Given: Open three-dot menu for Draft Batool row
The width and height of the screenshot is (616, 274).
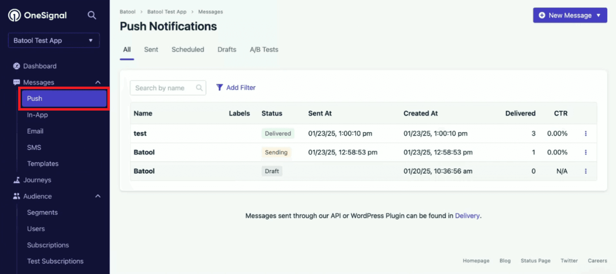Looking at the screenshot, I should click(586, 171).
